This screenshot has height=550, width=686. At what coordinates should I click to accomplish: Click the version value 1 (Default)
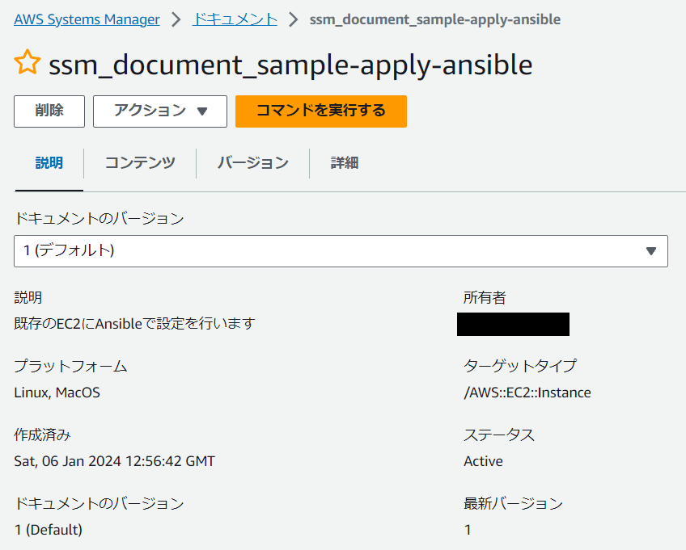tap(48, 530)
